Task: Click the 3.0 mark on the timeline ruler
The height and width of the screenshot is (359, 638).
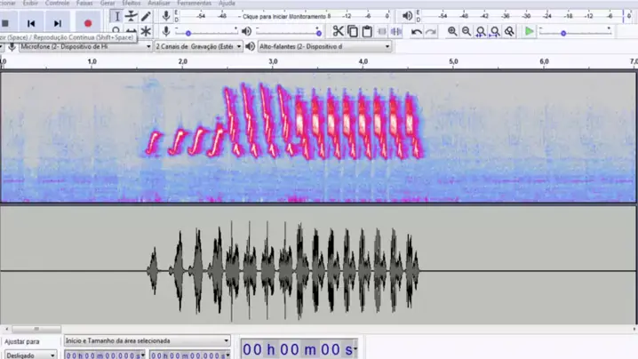Action: (x=273, y=62)
